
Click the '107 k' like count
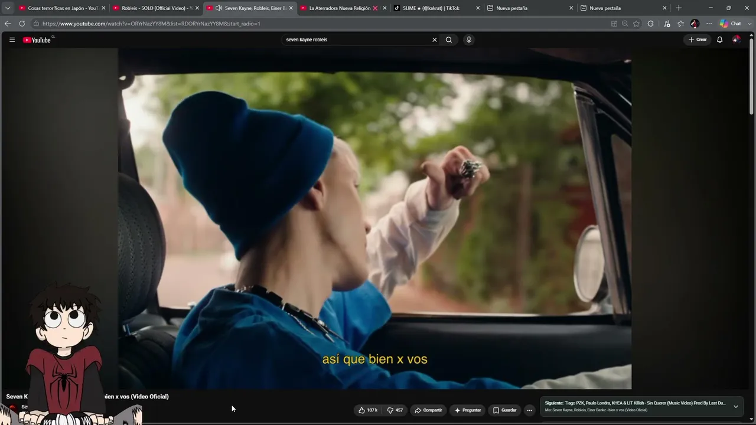pos(372,410)
